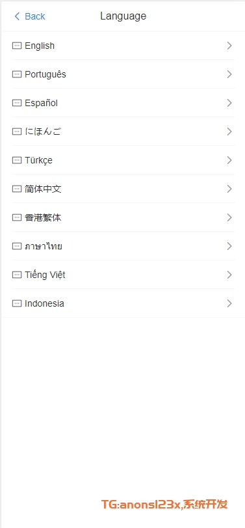245x528 pixels.
Task: Open the 香港繁体 row chevron
Action: tap(229, 217)
